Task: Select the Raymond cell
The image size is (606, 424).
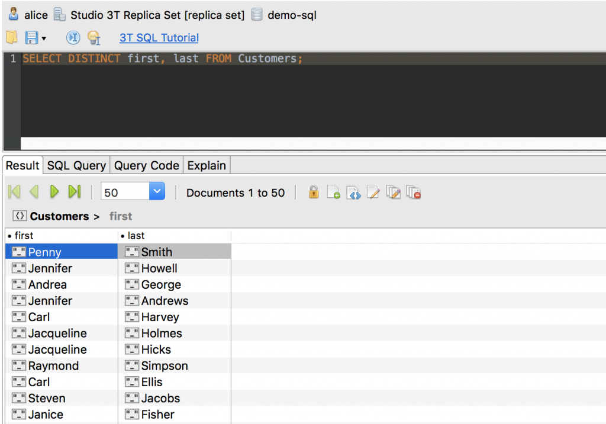Action: [x=62, y=365]
